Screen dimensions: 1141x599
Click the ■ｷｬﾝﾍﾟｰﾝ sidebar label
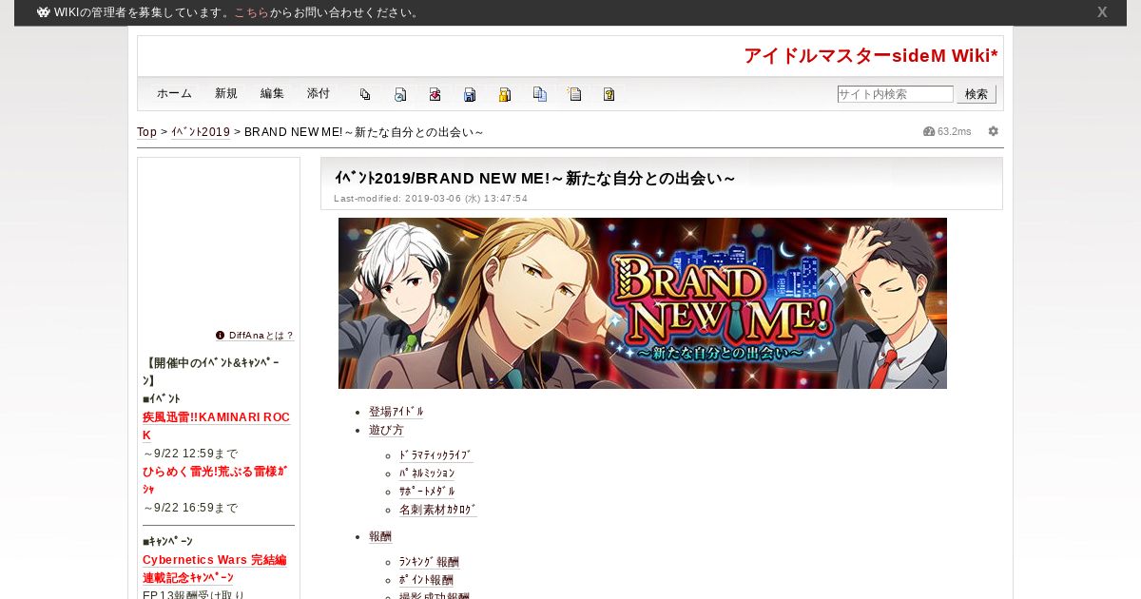click(x=167, y=542)
